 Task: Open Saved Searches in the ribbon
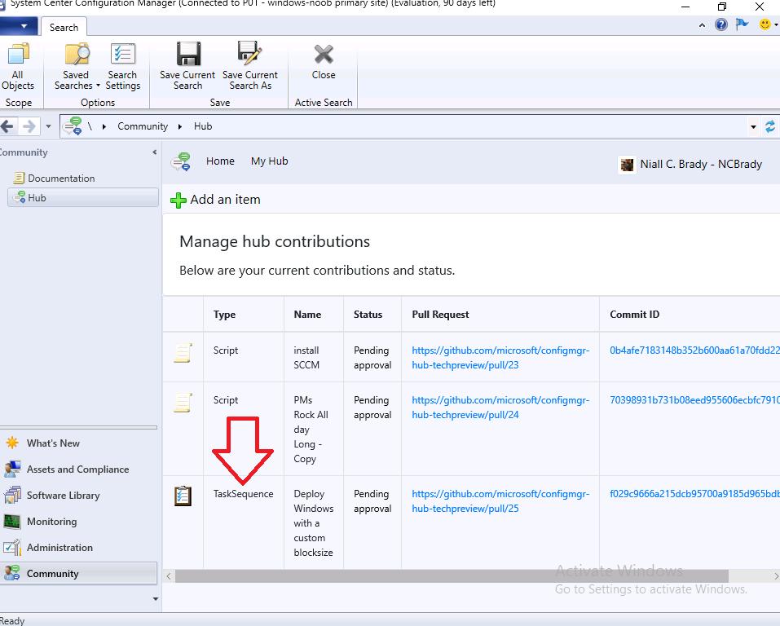(x=77, y=67)
